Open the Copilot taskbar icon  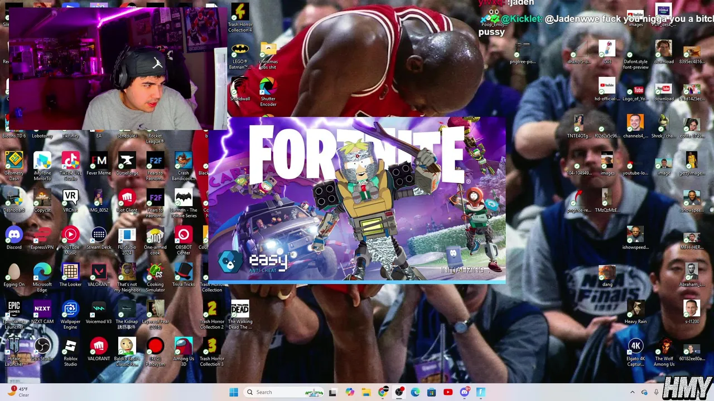(x=350, y=392)
